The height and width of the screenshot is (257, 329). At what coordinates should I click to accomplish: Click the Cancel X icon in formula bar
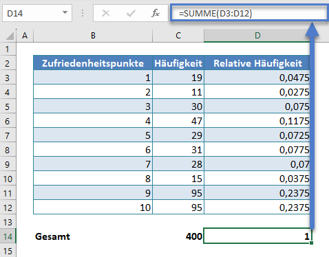point(106,13)
